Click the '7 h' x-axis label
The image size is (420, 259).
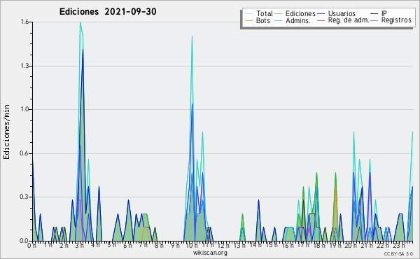coord(143,246)
